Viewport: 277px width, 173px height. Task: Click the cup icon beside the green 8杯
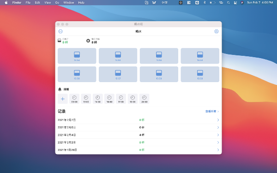pos(60,41)
